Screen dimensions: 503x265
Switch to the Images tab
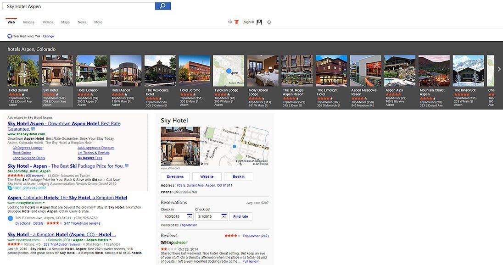28,22
